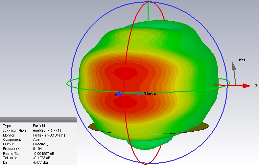Select the '-0.1273 dB' value

[42, 158]
